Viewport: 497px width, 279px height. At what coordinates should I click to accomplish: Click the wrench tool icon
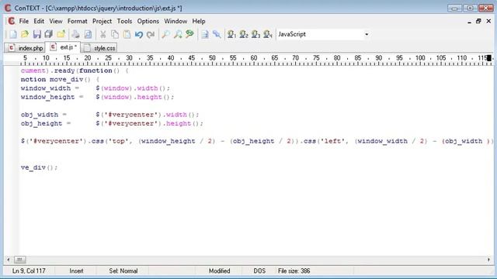click(217, 34)
